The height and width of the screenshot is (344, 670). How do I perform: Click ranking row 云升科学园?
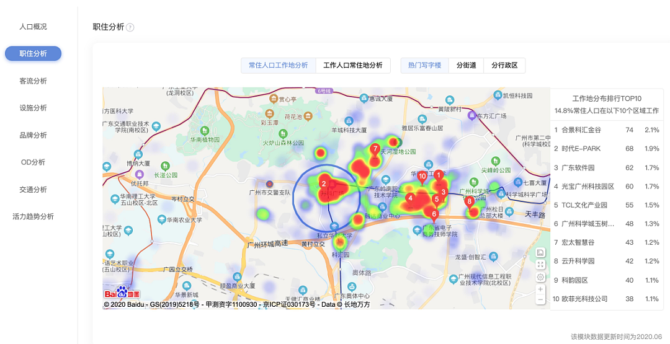click(x=607, y=261)
